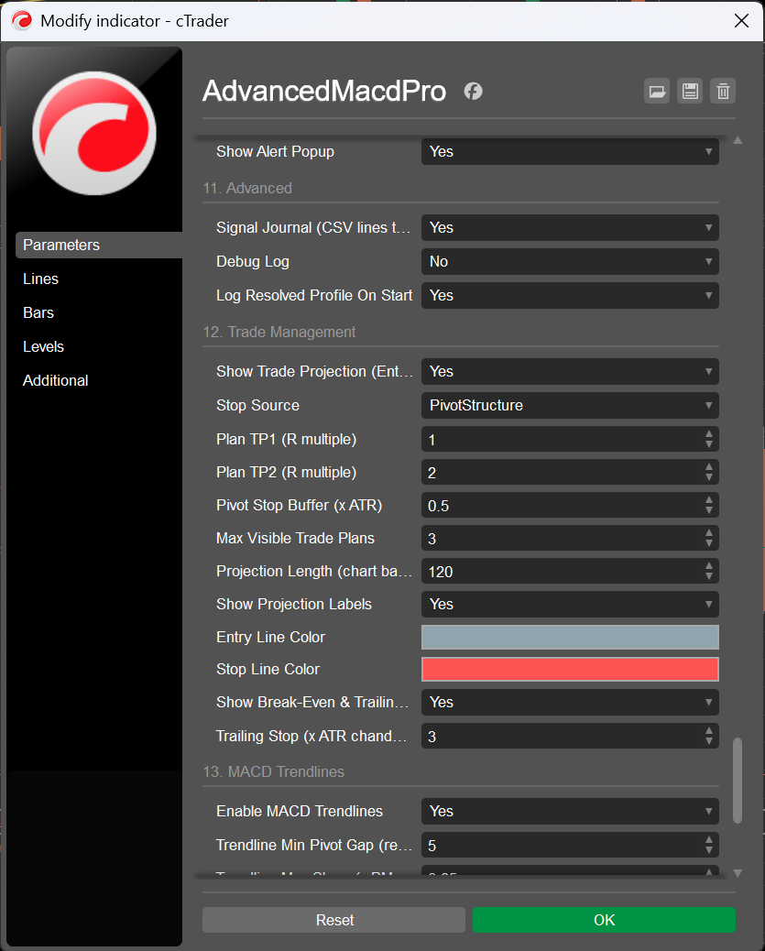
Task: Decrease Max Visible Trade Plans value
Action: click(709, 544)
